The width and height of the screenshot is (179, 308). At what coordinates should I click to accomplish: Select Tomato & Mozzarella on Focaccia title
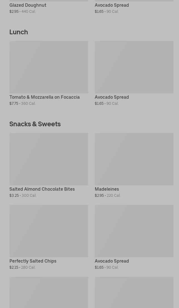pos(45,97)
